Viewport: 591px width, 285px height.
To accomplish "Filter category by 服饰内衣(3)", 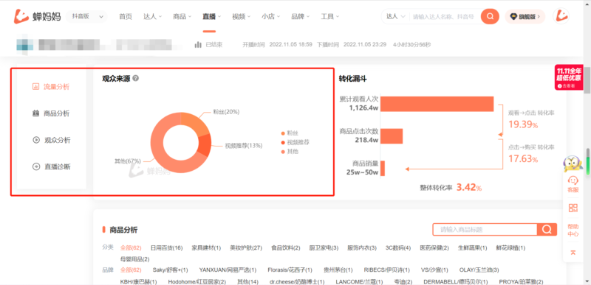I will (362, 248).
